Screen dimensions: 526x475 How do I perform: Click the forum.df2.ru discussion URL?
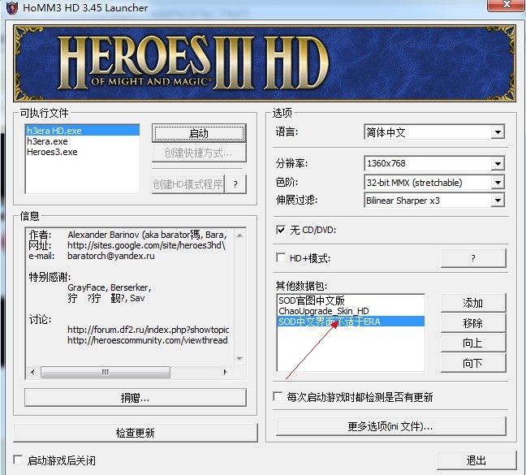pyautogui.click(x=148, y=330)
